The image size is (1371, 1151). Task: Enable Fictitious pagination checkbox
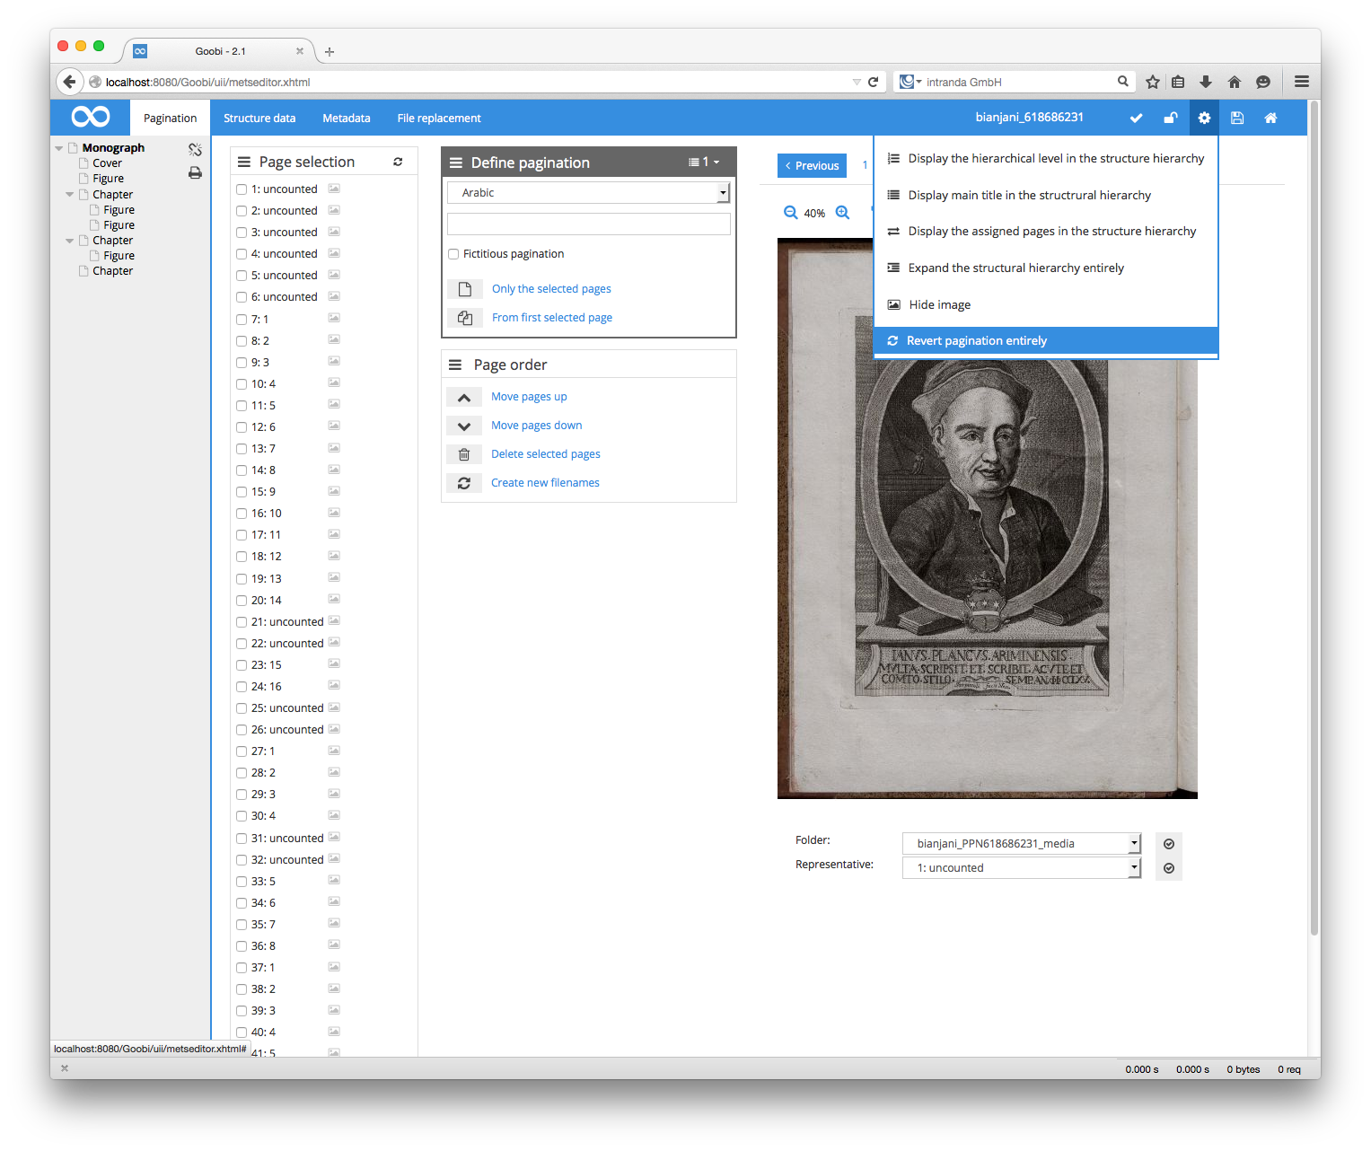click(x=453, y=254)
